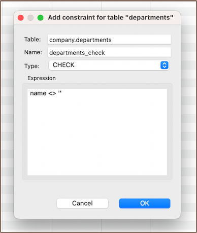Dismiss the dialog using Cancel

(x=82, y=203)
